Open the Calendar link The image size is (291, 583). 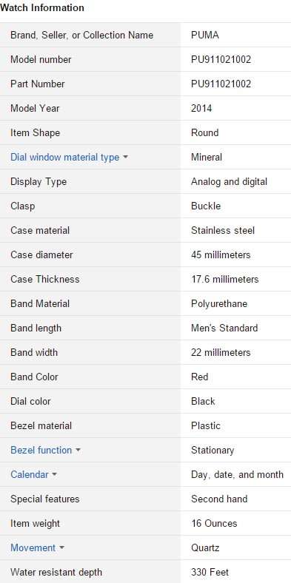[30, 475]
